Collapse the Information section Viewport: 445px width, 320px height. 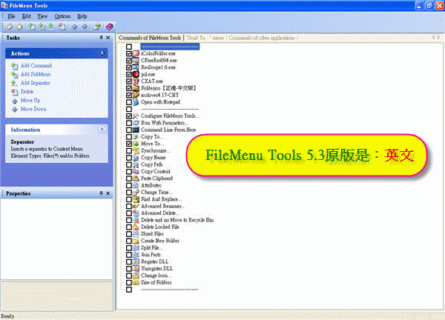(x=102, y=129)
